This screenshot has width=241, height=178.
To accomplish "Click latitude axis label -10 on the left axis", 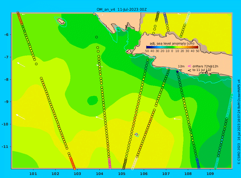I will click(x=5, y=124).
